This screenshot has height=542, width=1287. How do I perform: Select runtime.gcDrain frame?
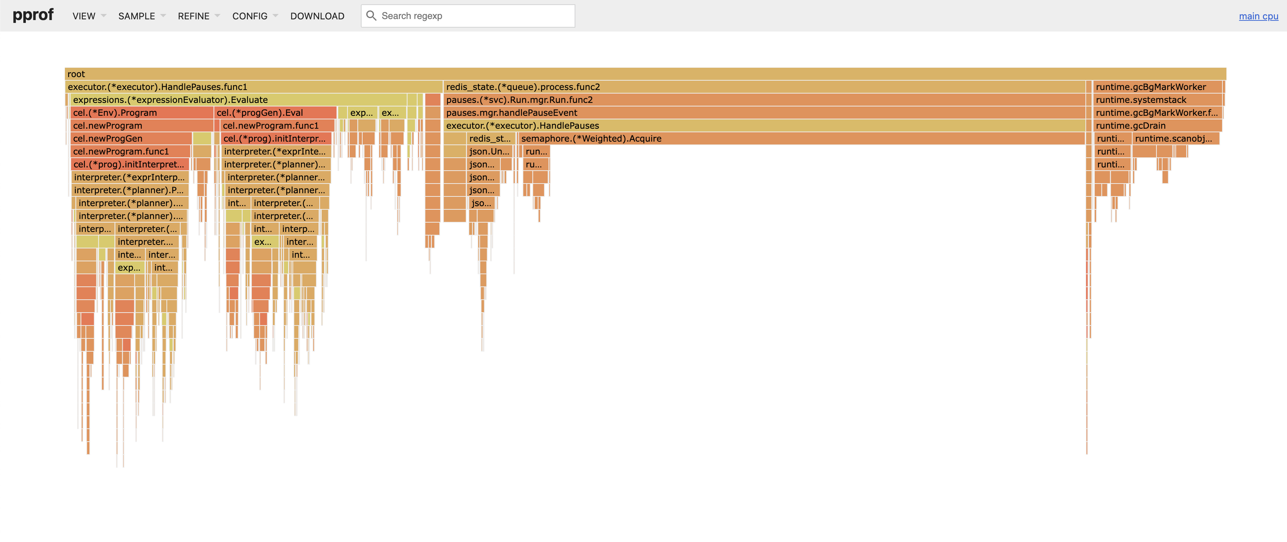[x=1157, y=126]
